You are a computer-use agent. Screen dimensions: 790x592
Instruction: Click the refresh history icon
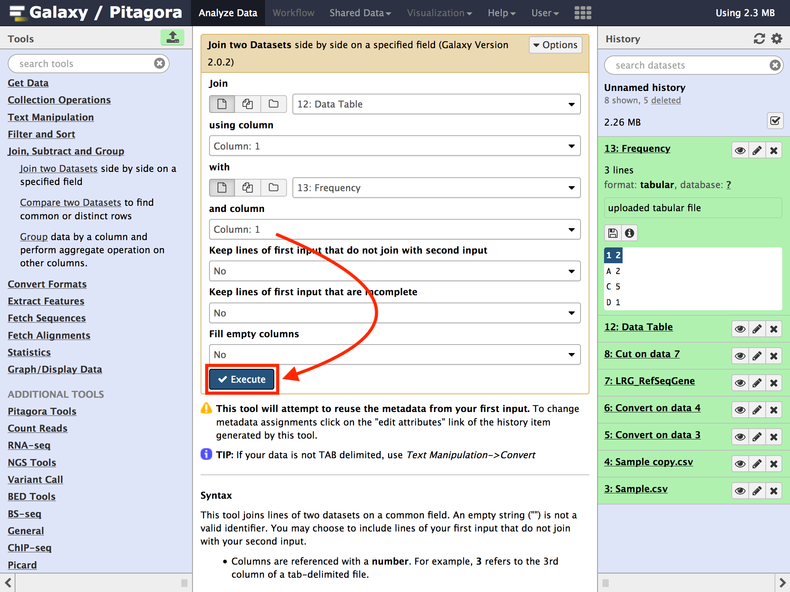tap(759, 39)
